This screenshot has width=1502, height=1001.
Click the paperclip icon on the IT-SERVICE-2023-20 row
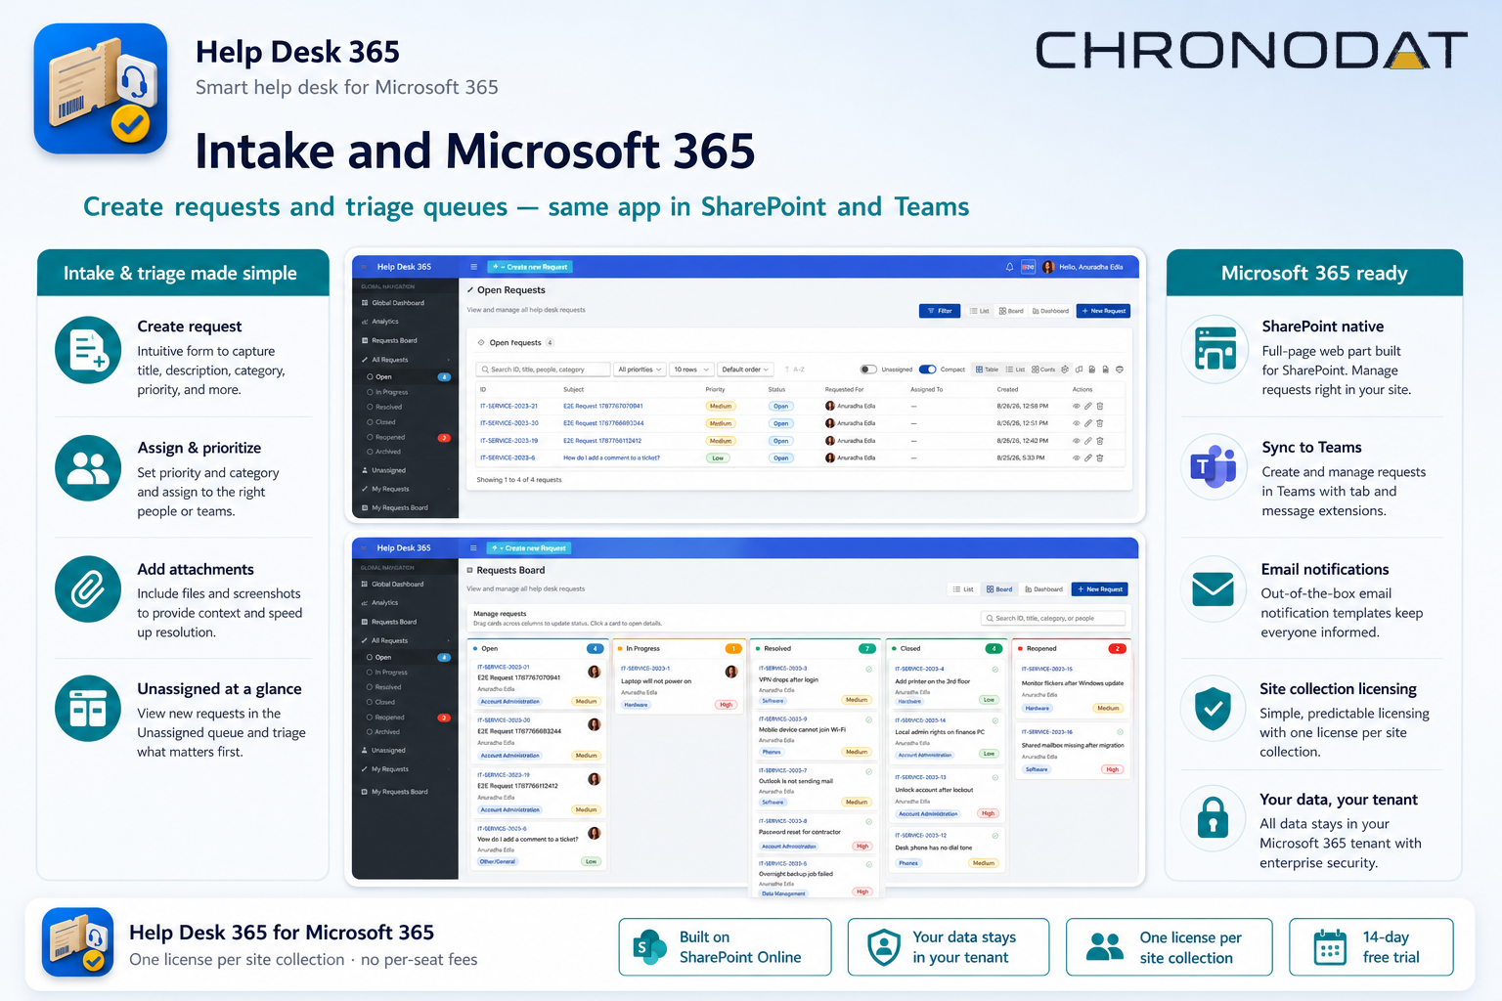tap(1088, 423)
